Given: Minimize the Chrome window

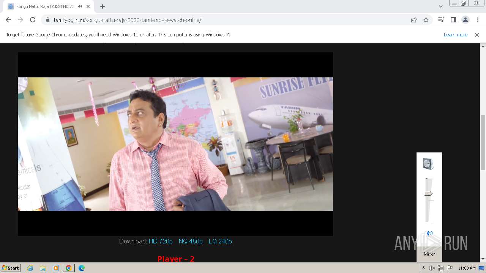Looking at the screenshot, I should point(454,3).
